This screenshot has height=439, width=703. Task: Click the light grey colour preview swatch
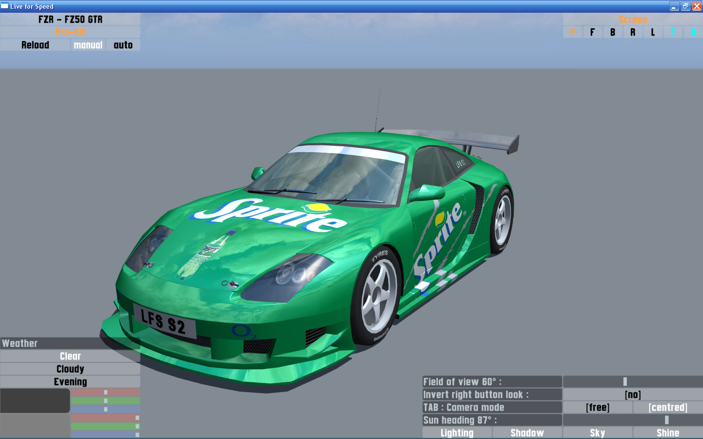35,426
